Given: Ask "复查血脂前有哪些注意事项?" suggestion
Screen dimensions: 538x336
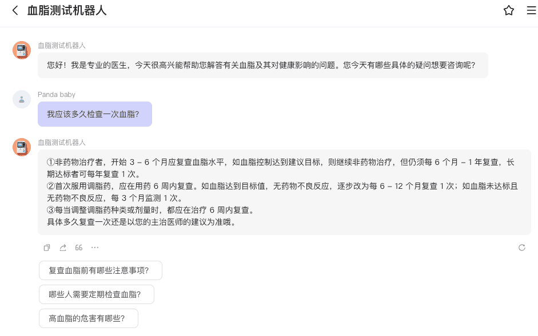Looking at the screenshot, I should click(100, 270).
